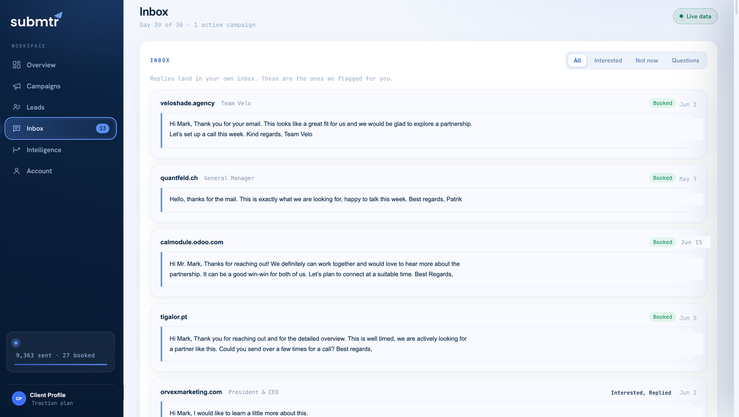The width and height of the screenshot is (739, 417).
Task: Open the veloshade.agency reply
Action: pos(428,124)
